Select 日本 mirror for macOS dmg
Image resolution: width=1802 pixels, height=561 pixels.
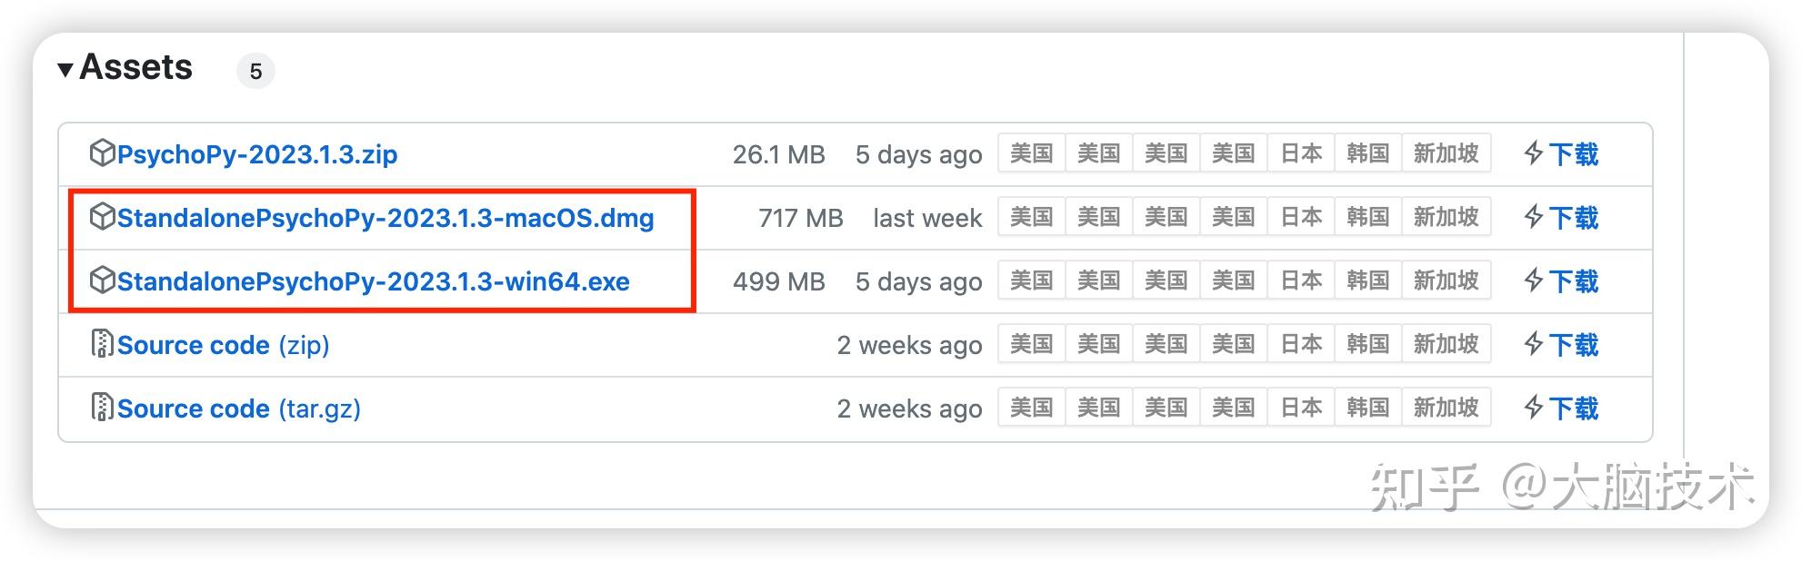click(x=1301, y=217)
